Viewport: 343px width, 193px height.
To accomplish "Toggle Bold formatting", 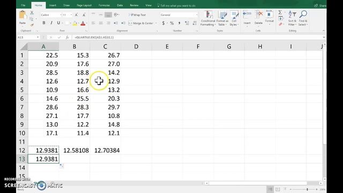I will [44, 23].
